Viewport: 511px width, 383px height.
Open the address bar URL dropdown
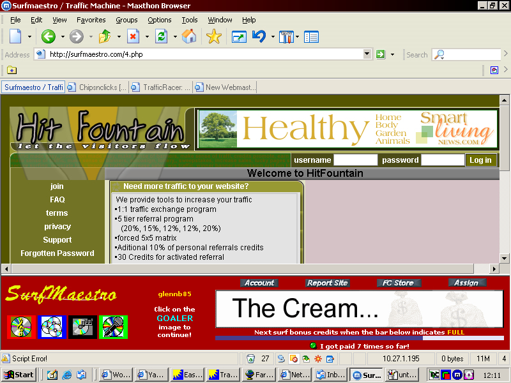point(367,54)
